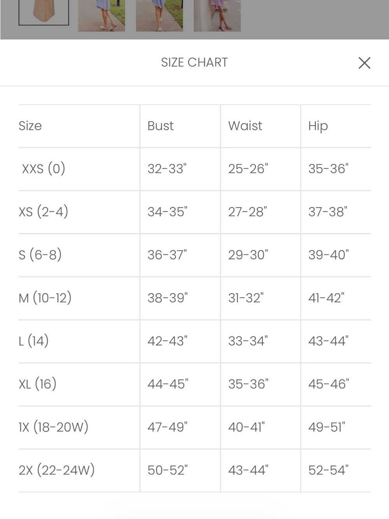Click the Hip column header
This screenshot has height=519, width=389.
pos(318,126)
